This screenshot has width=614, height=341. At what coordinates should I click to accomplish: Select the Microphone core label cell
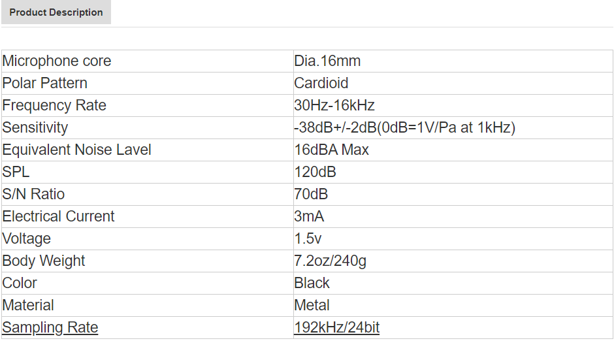point(148,61)
